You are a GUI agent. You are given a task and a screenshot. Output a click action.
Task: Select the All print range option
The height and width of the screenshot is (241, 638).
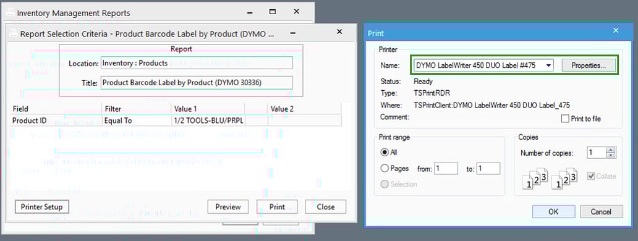click(384, 153)
